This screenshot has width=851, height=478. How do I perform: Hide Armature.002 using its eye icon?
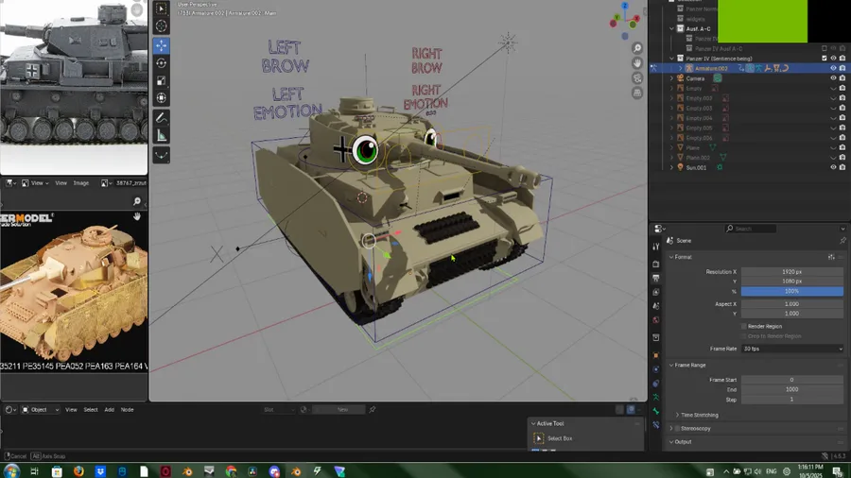click(x=833, y=68)
